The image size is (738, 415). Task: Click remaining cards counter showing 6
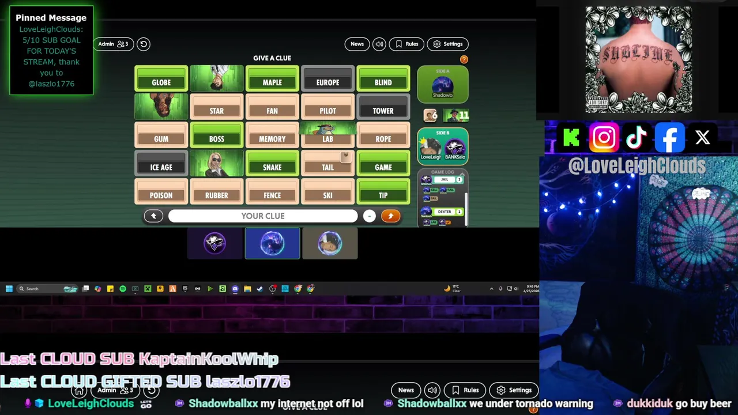[x=431, y=115]
